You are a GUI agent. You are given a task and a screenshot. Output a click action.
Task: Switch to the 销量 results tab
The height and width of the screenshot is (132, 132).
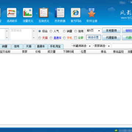5,47
